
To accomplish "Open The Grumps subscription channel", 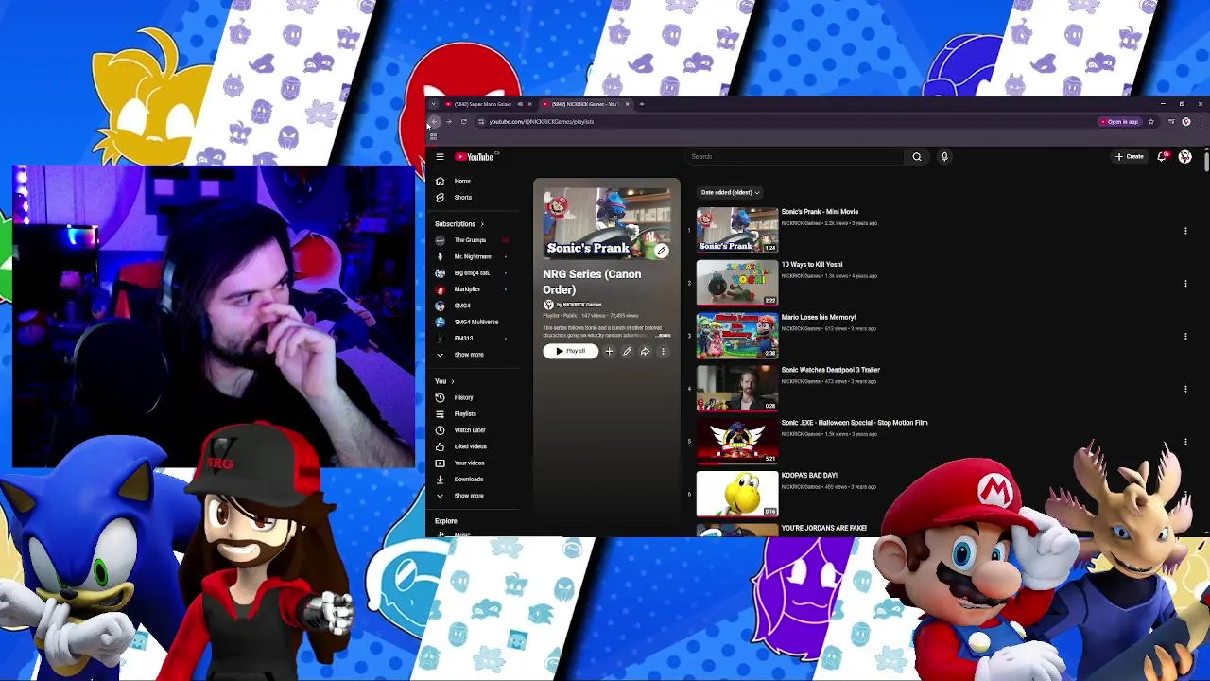I will coord(470,240).
